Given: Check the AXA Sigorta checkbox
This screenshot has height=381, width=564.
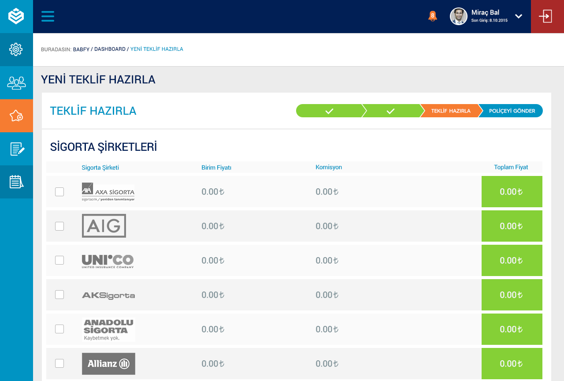Looking at the screenshot, I should pyautogui.click(x=59, y=192).
